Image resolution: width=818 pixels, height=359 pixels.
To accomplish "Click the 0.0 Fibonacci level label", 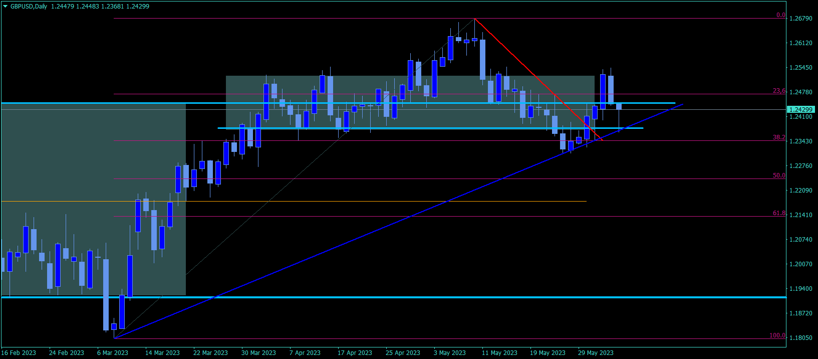I will (x=781, y=15).
